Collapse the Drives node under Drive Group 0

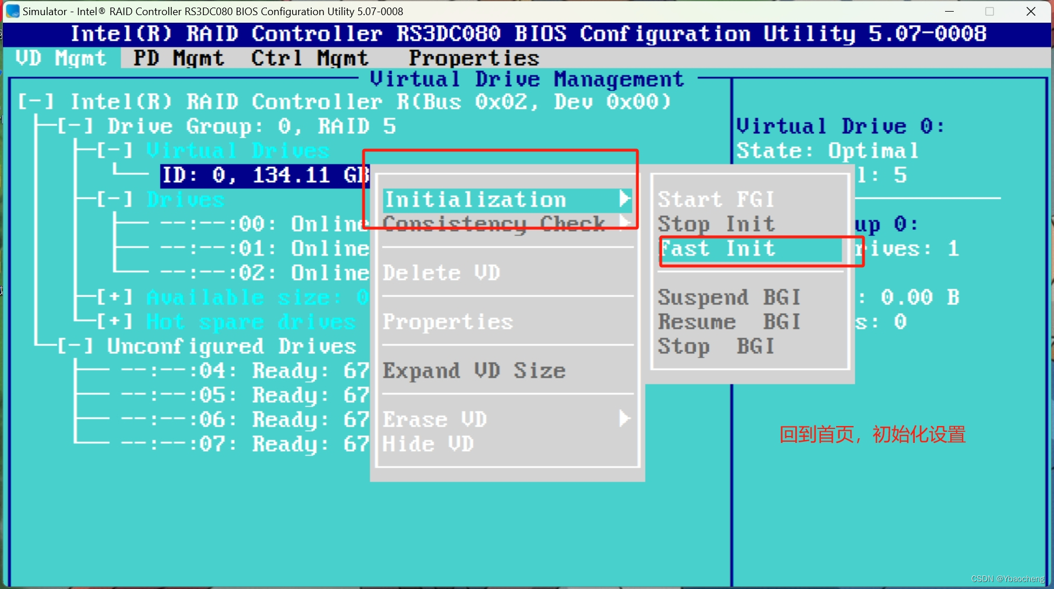point(114,200)
